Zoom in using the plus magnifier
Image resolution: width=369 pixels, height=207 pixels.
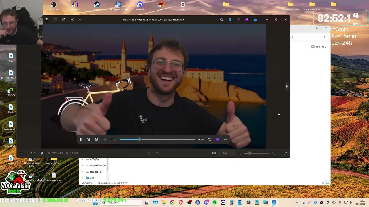click(x=273, y=153)
